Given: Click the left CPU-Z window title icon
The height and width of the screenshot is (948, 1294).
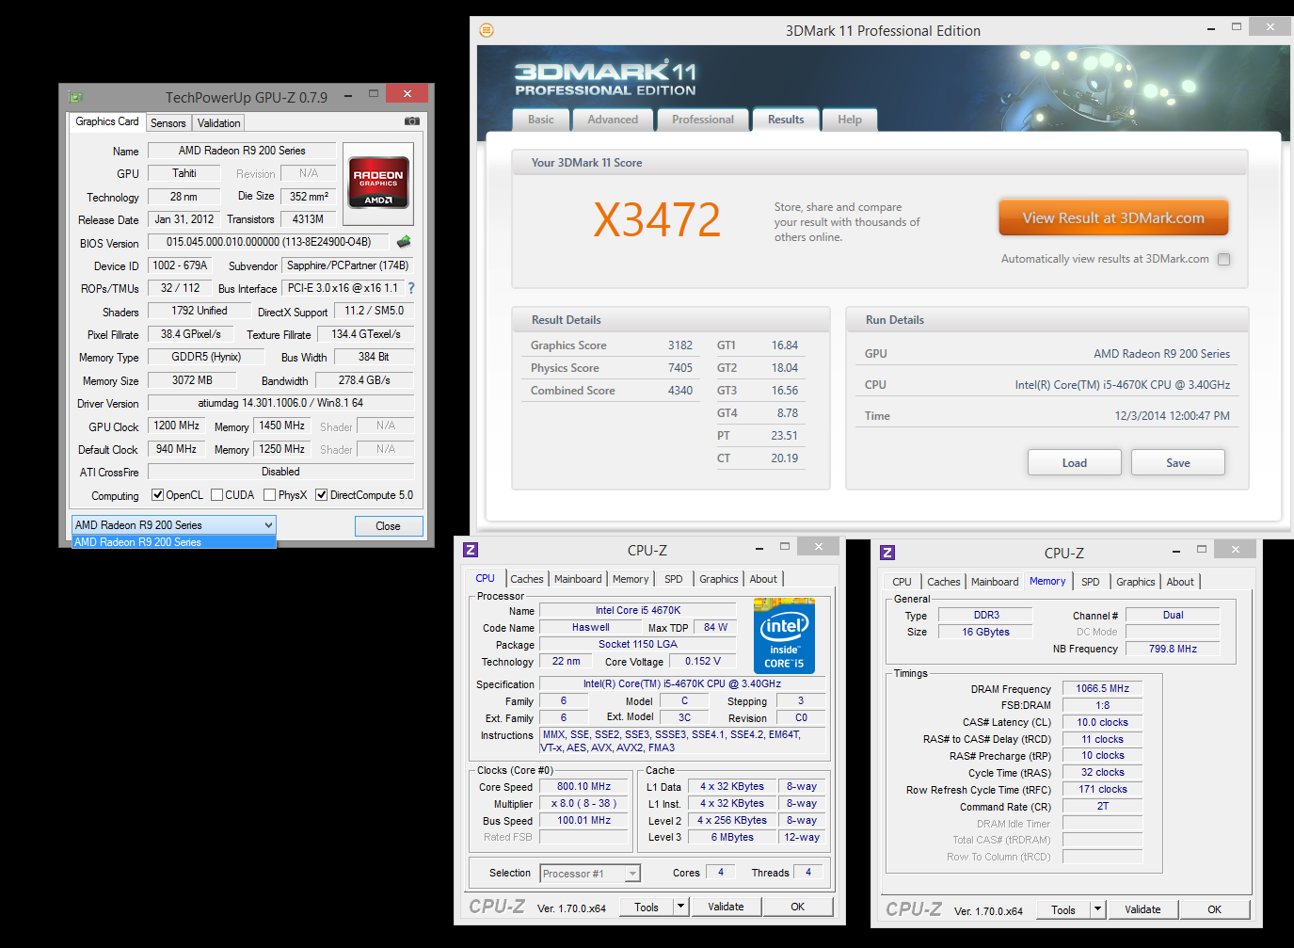Looking at the screenshot, I should [471, 550].
